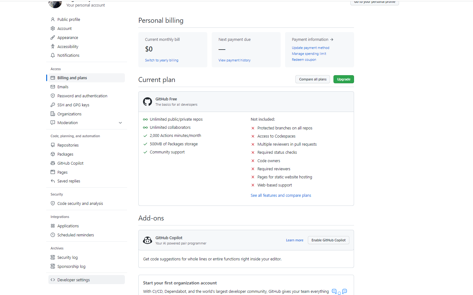Click the "GitHub Free" plan title
Screen dimensions: 473x295
[166, 99]
